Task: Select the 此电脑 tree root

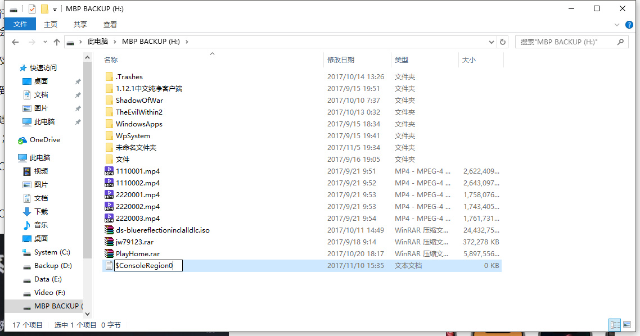Action: coord(39,157)
